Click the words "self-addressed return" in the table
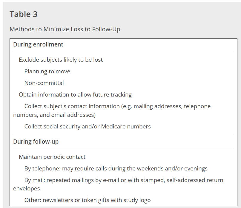 [195, 180]
